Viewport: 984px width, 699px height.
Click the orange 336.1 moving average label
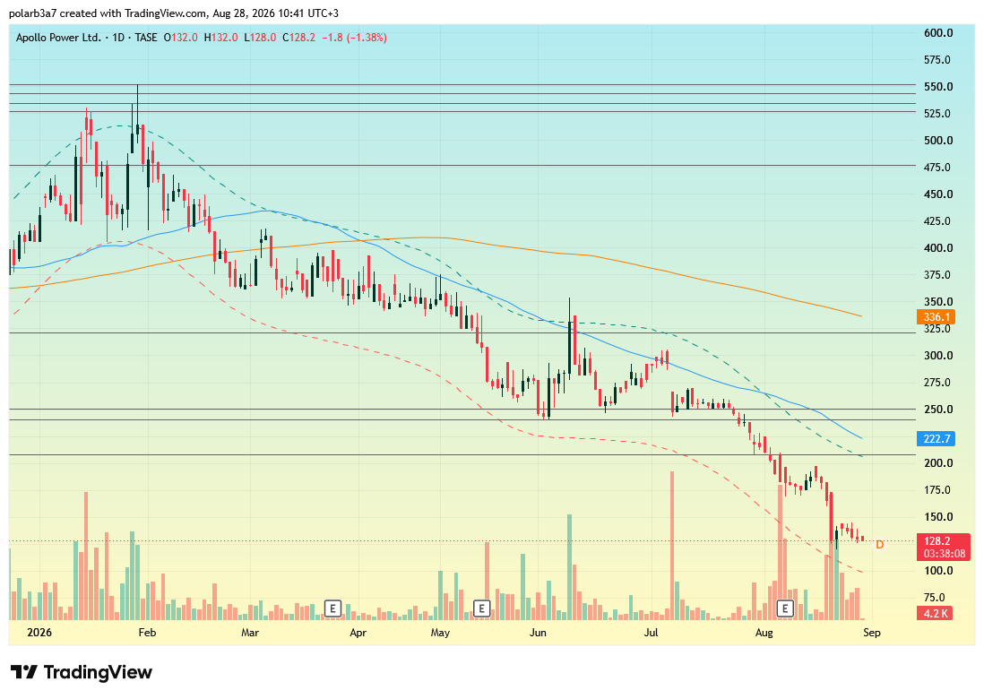tap(936, 317)
